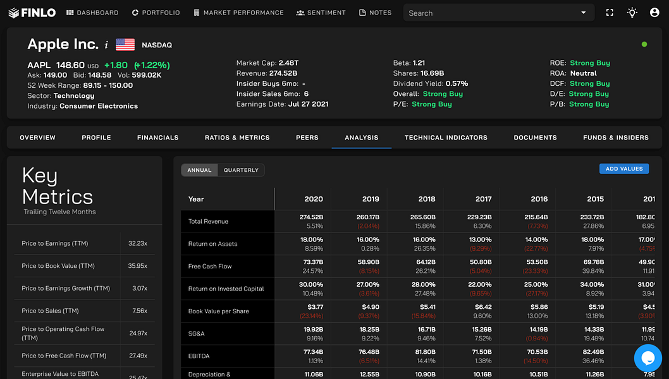The image size is (669, 379).
Task: Open the Overview tab
Action: 37,137
